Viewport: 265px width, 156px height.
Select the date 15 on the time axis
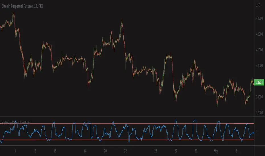point(55,151)
